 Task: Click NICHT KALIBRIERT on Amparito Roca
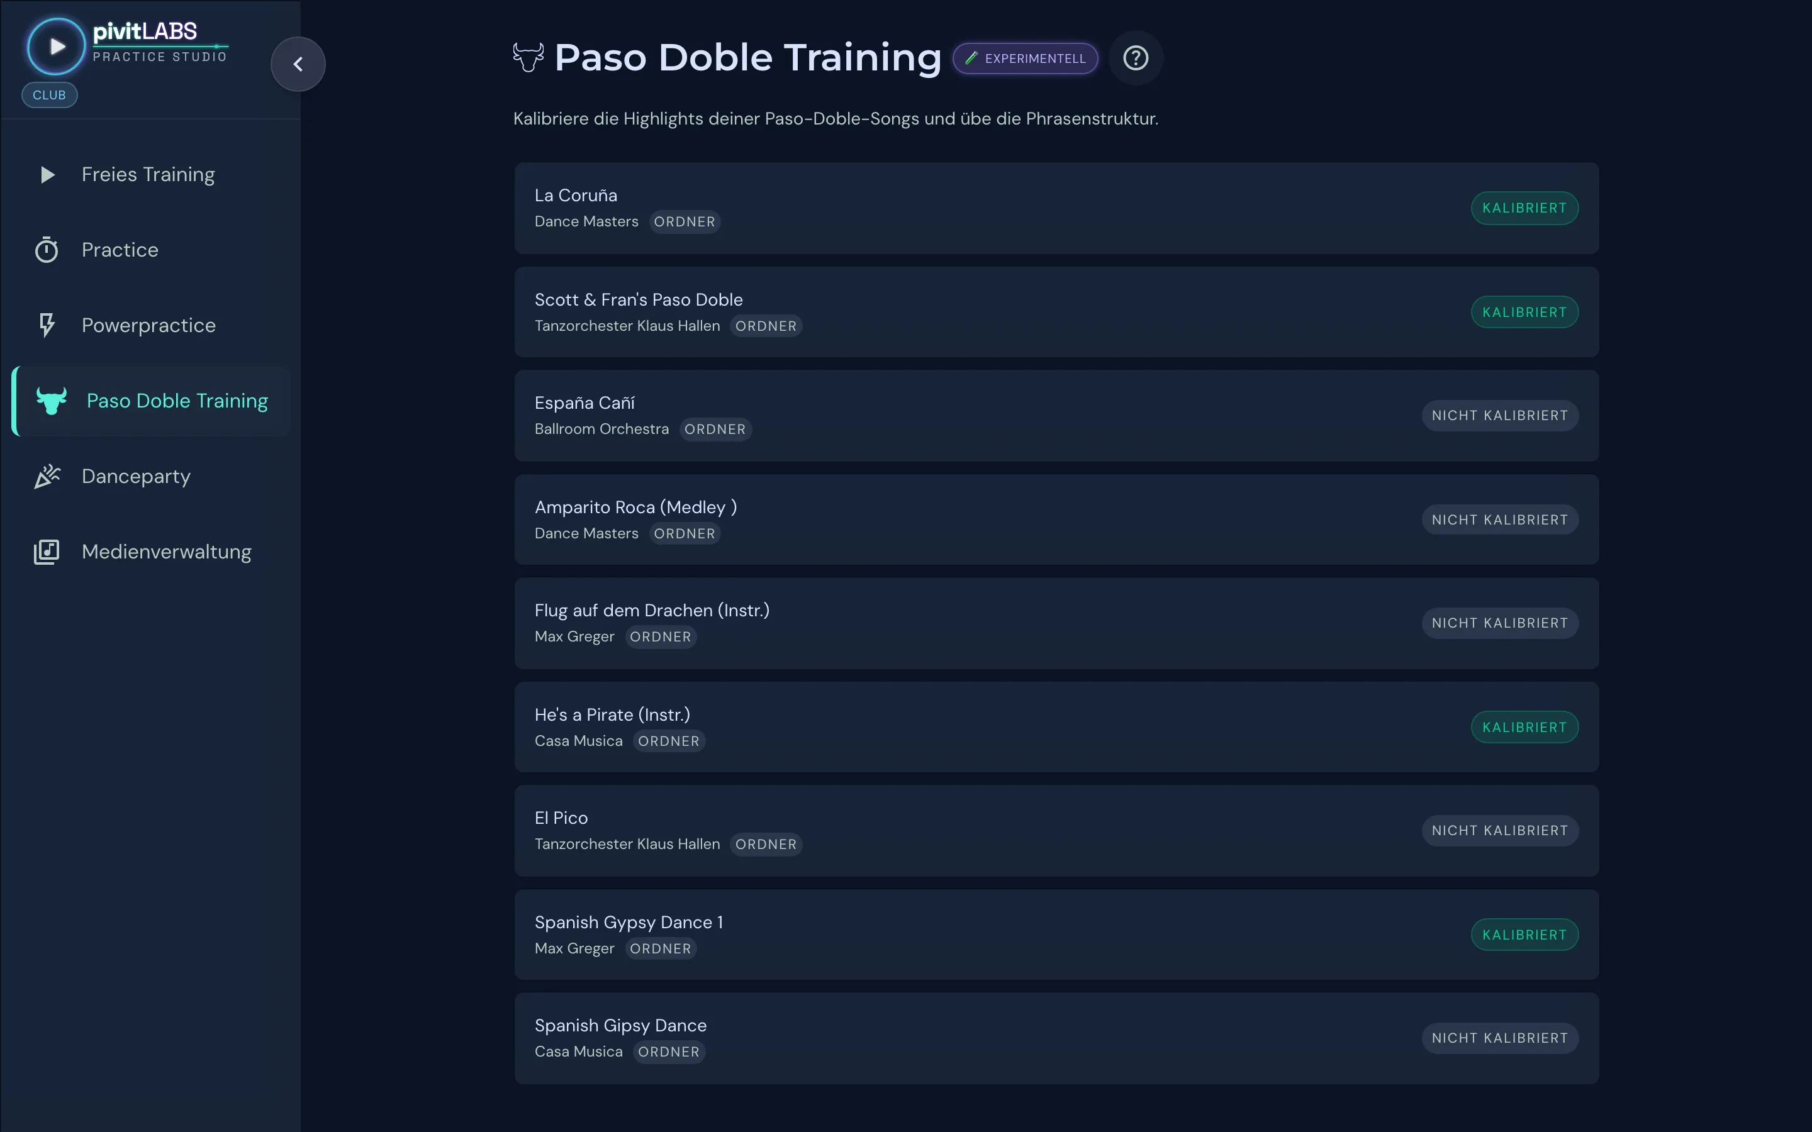[x=1500, y=519]
